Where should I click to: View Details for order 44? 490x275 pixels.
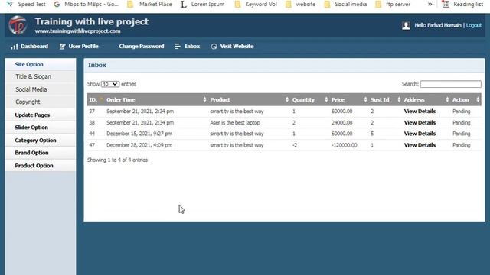coord(420,134)
